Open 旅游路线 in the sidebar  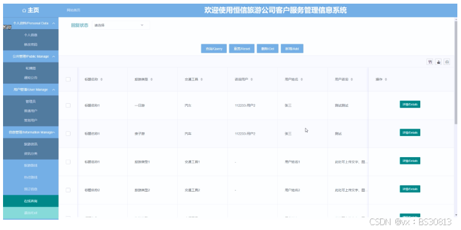31,166
